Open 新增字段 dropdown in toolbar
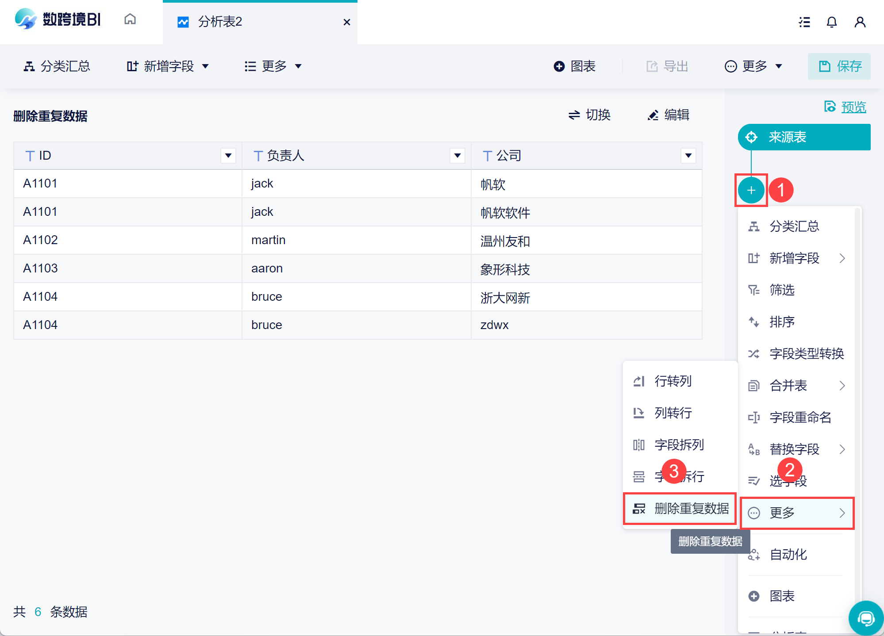 point(167,66)
